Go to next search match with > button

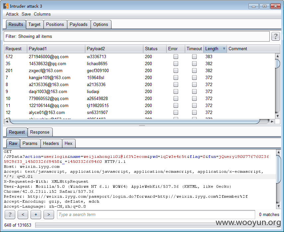pyautogui.click(x=49, y=215)
